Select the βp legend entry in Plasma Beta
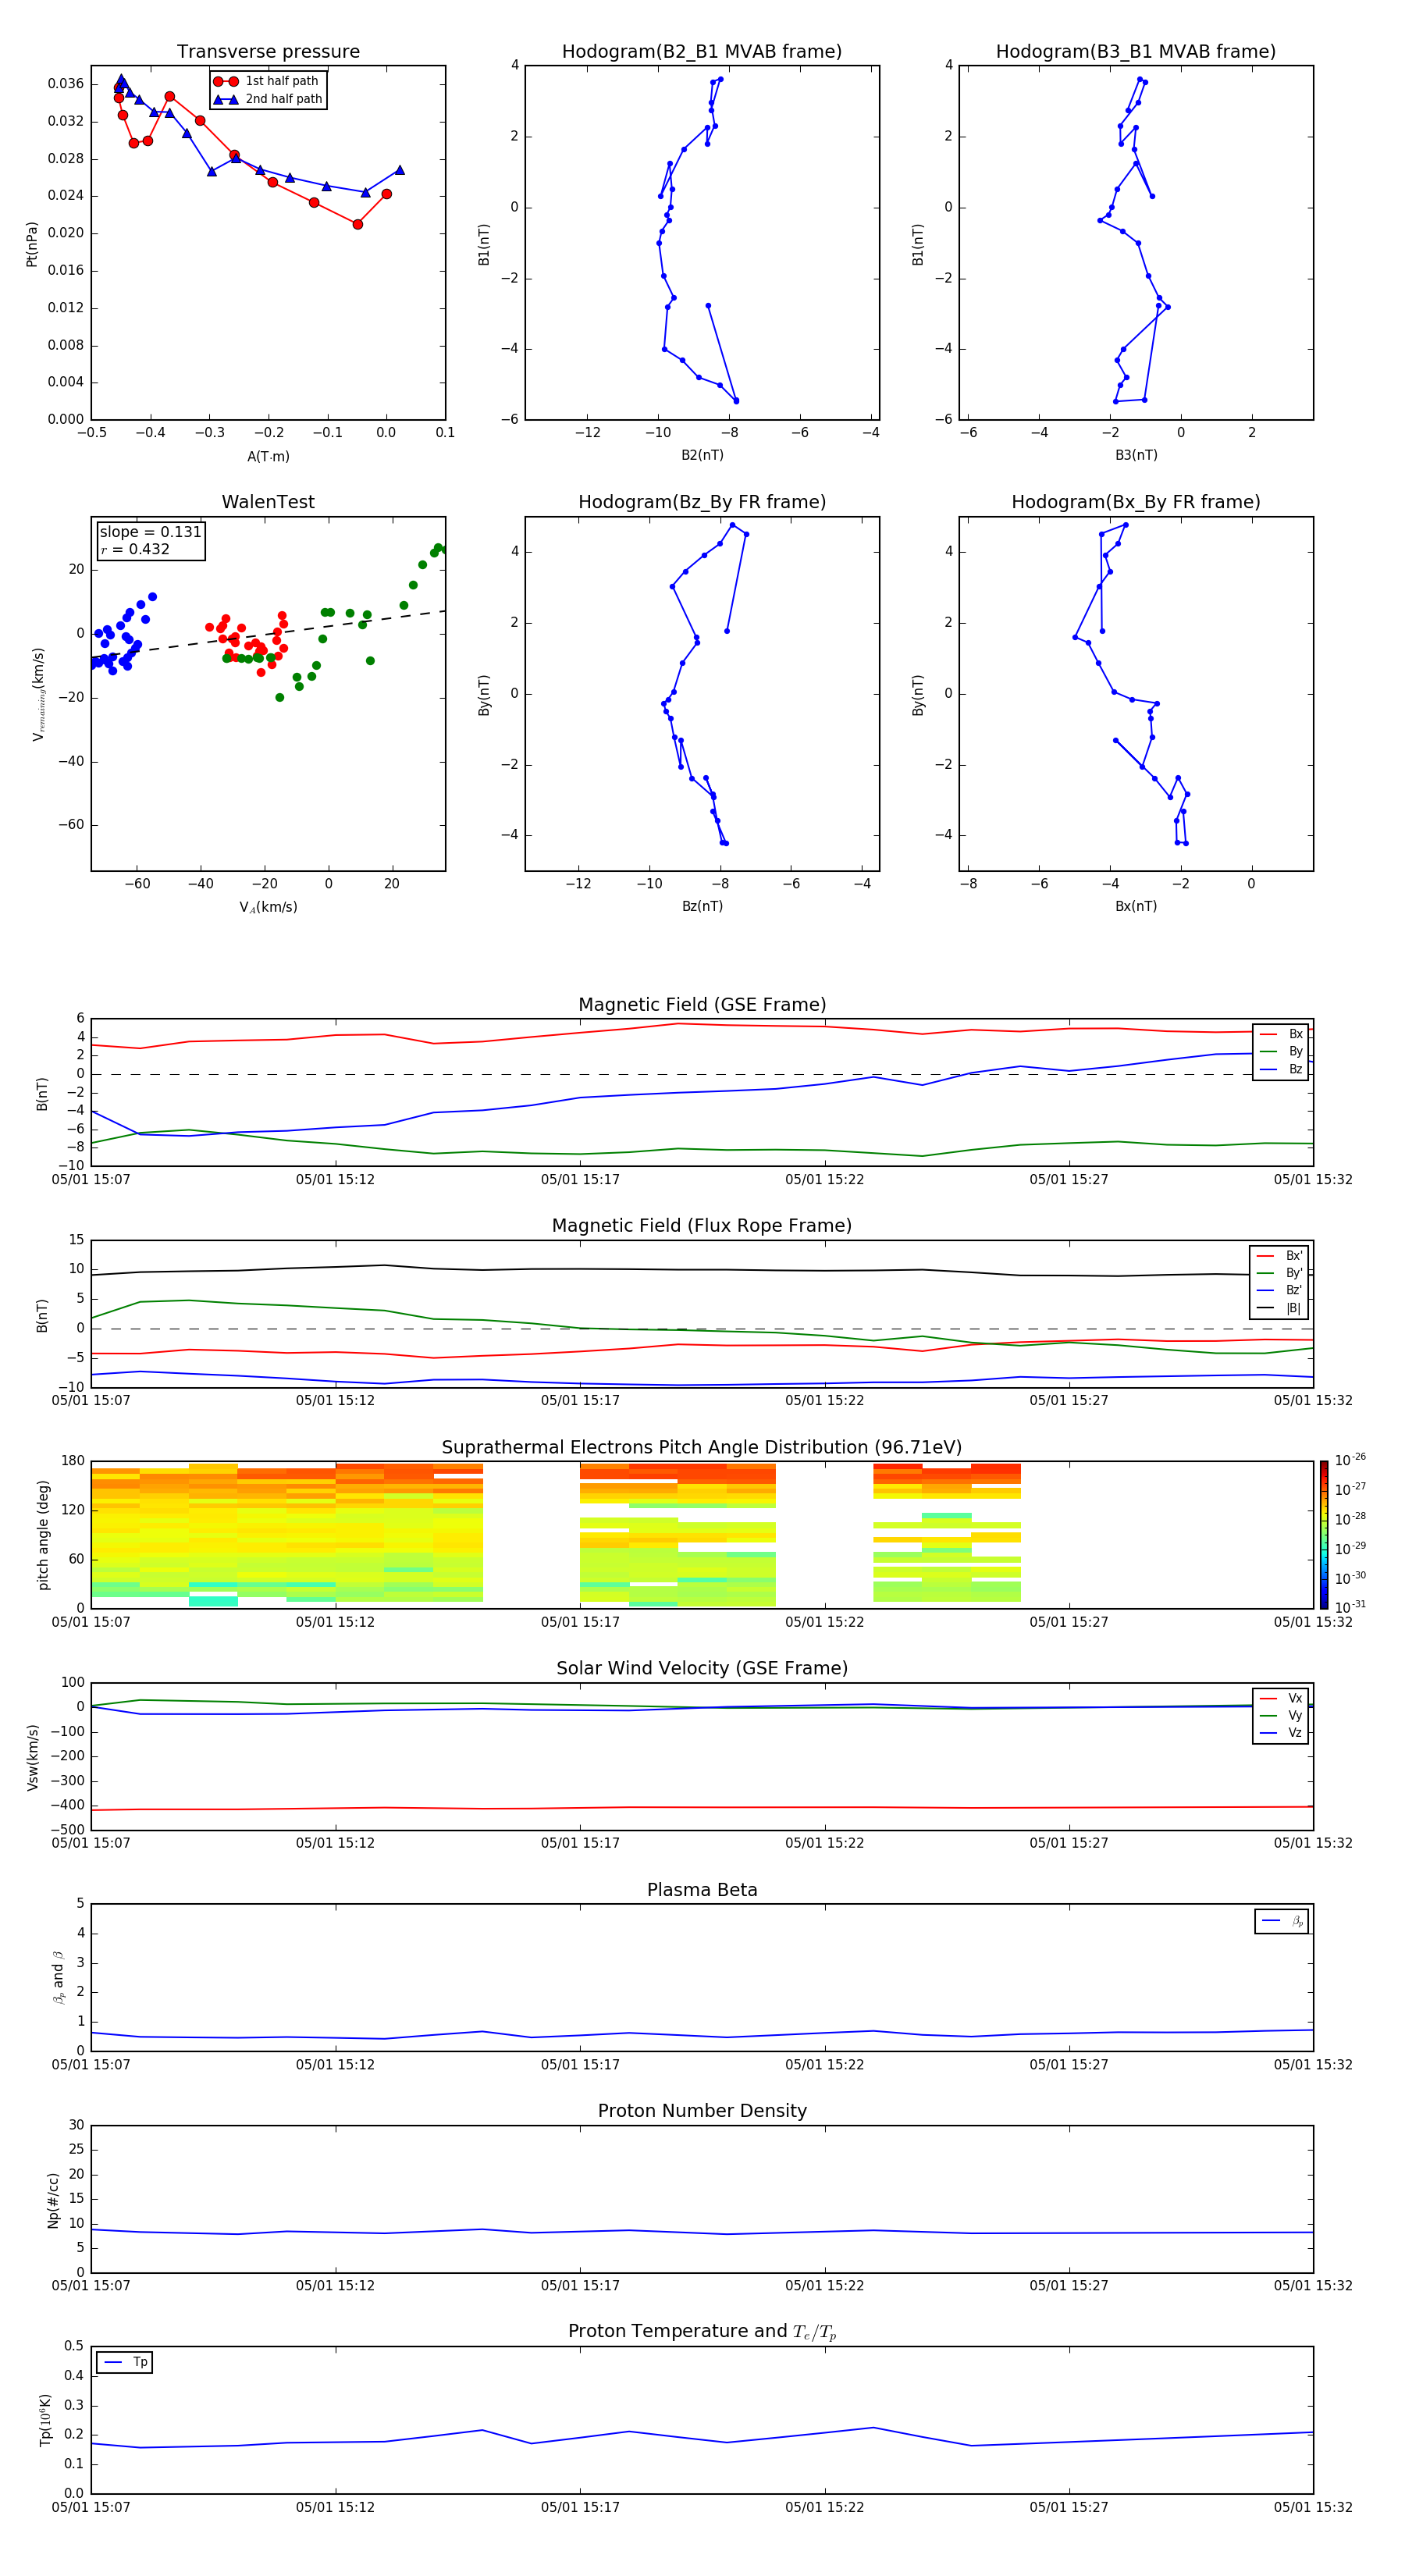The image size is (1405, 2576). (x=1282, y=1921)
